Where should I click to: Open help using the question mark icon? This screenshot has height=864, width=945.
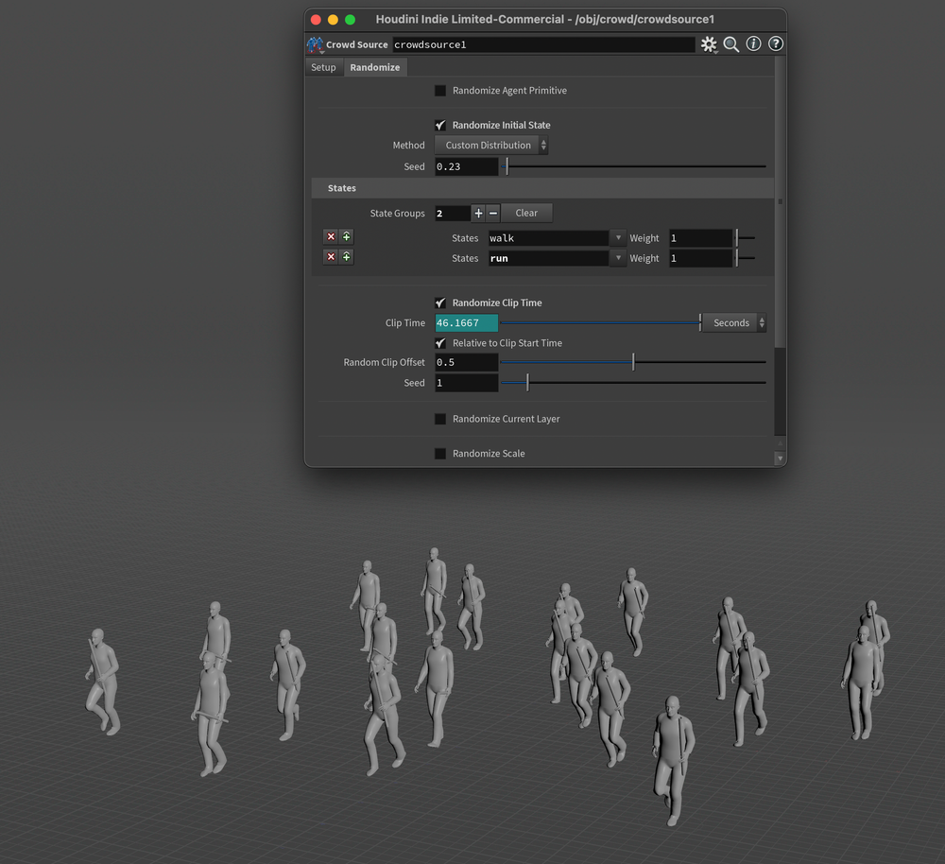[775, 43]
